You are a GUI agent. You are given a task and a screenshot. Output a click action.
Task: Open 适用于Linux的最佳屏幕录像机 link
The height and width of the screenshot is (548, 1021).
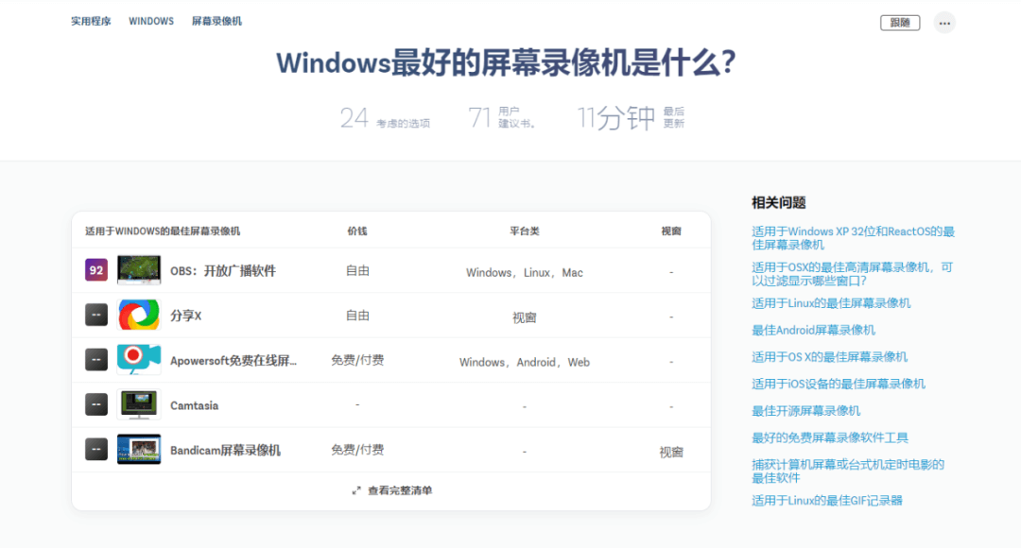pos(831,303)
